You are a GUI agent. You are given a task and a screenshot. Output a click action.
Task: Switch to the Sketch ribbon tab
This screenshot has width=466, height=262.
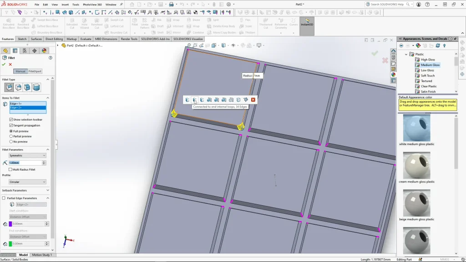22,39
